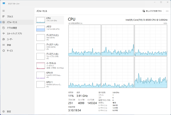Open the アプリの履歴 history icon
This screenshot has width=171, height=115.
click(x=3, y=28)
